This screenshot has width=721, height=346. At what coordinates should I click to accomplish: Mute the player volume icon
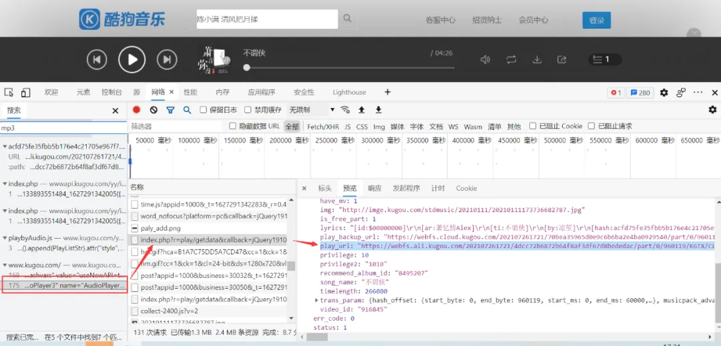click(x=485, y=59)
